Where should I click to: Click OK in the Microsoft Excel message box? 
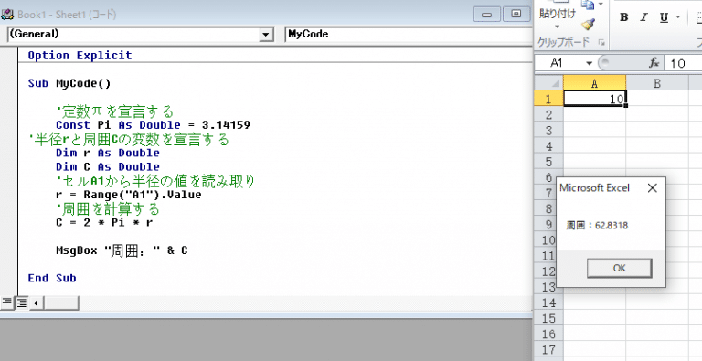[619, 269]
